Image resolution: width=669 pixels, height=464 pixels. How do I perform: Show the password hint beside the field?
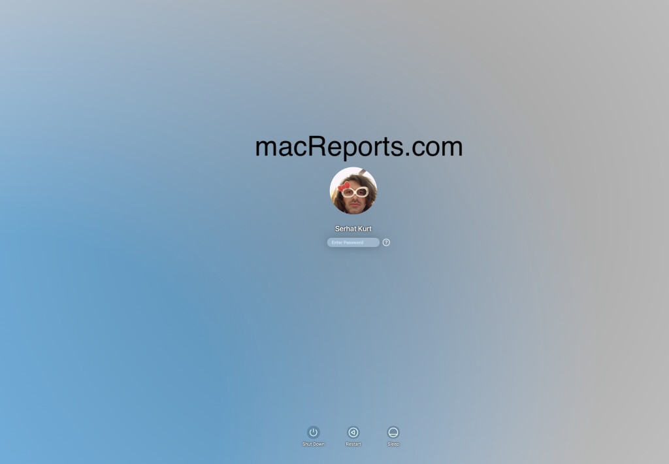pos(386,242)
